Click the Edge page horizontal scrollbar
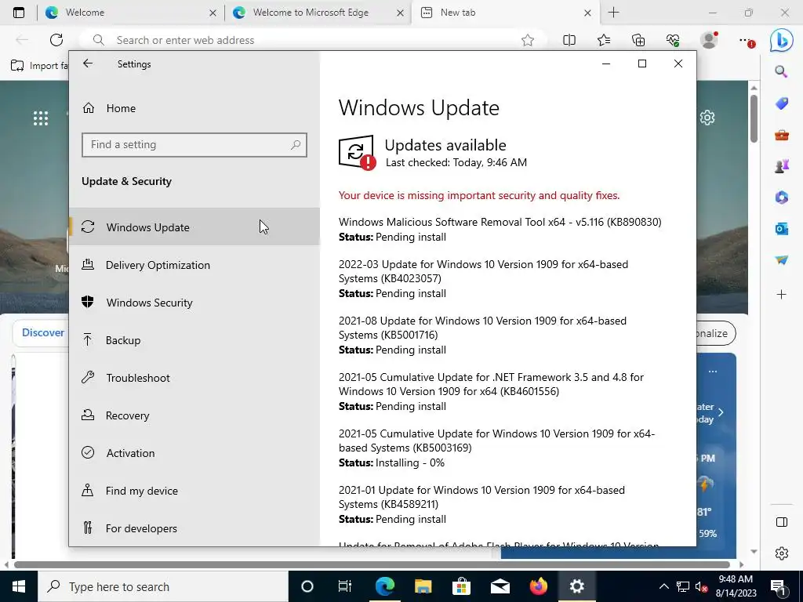Viewport: 803px width, 602px height. point(371,564)
